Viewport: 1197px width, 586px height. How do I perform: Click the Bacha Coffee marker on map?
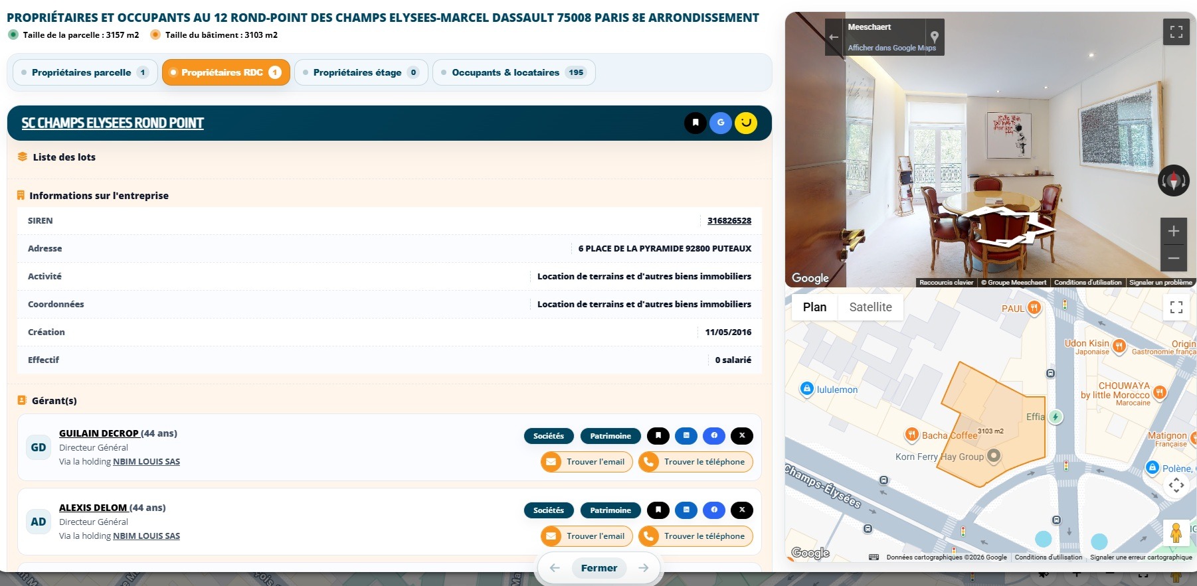pos(912,435)
